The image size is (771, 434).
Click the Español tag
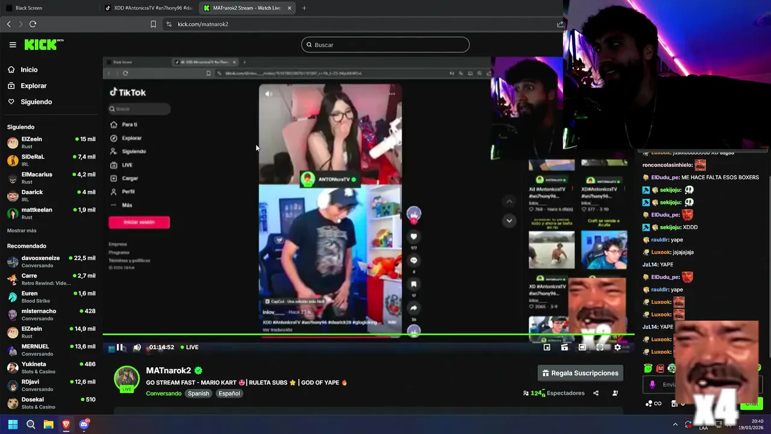(229, 394)
